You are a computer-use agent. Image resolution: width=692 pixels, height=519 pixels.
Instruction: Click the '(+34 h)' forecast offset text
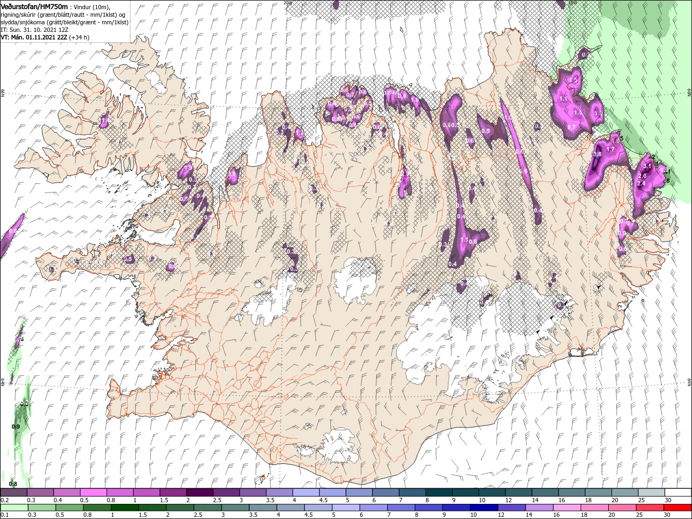[79, 37]
